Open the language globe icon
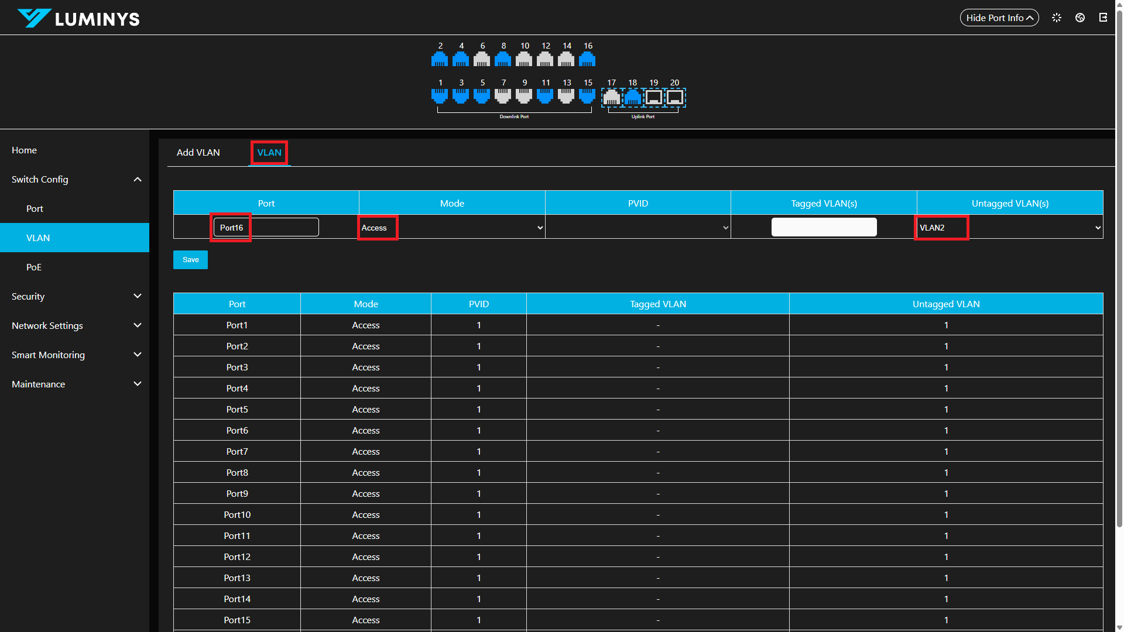 [x=1080, y=18]
